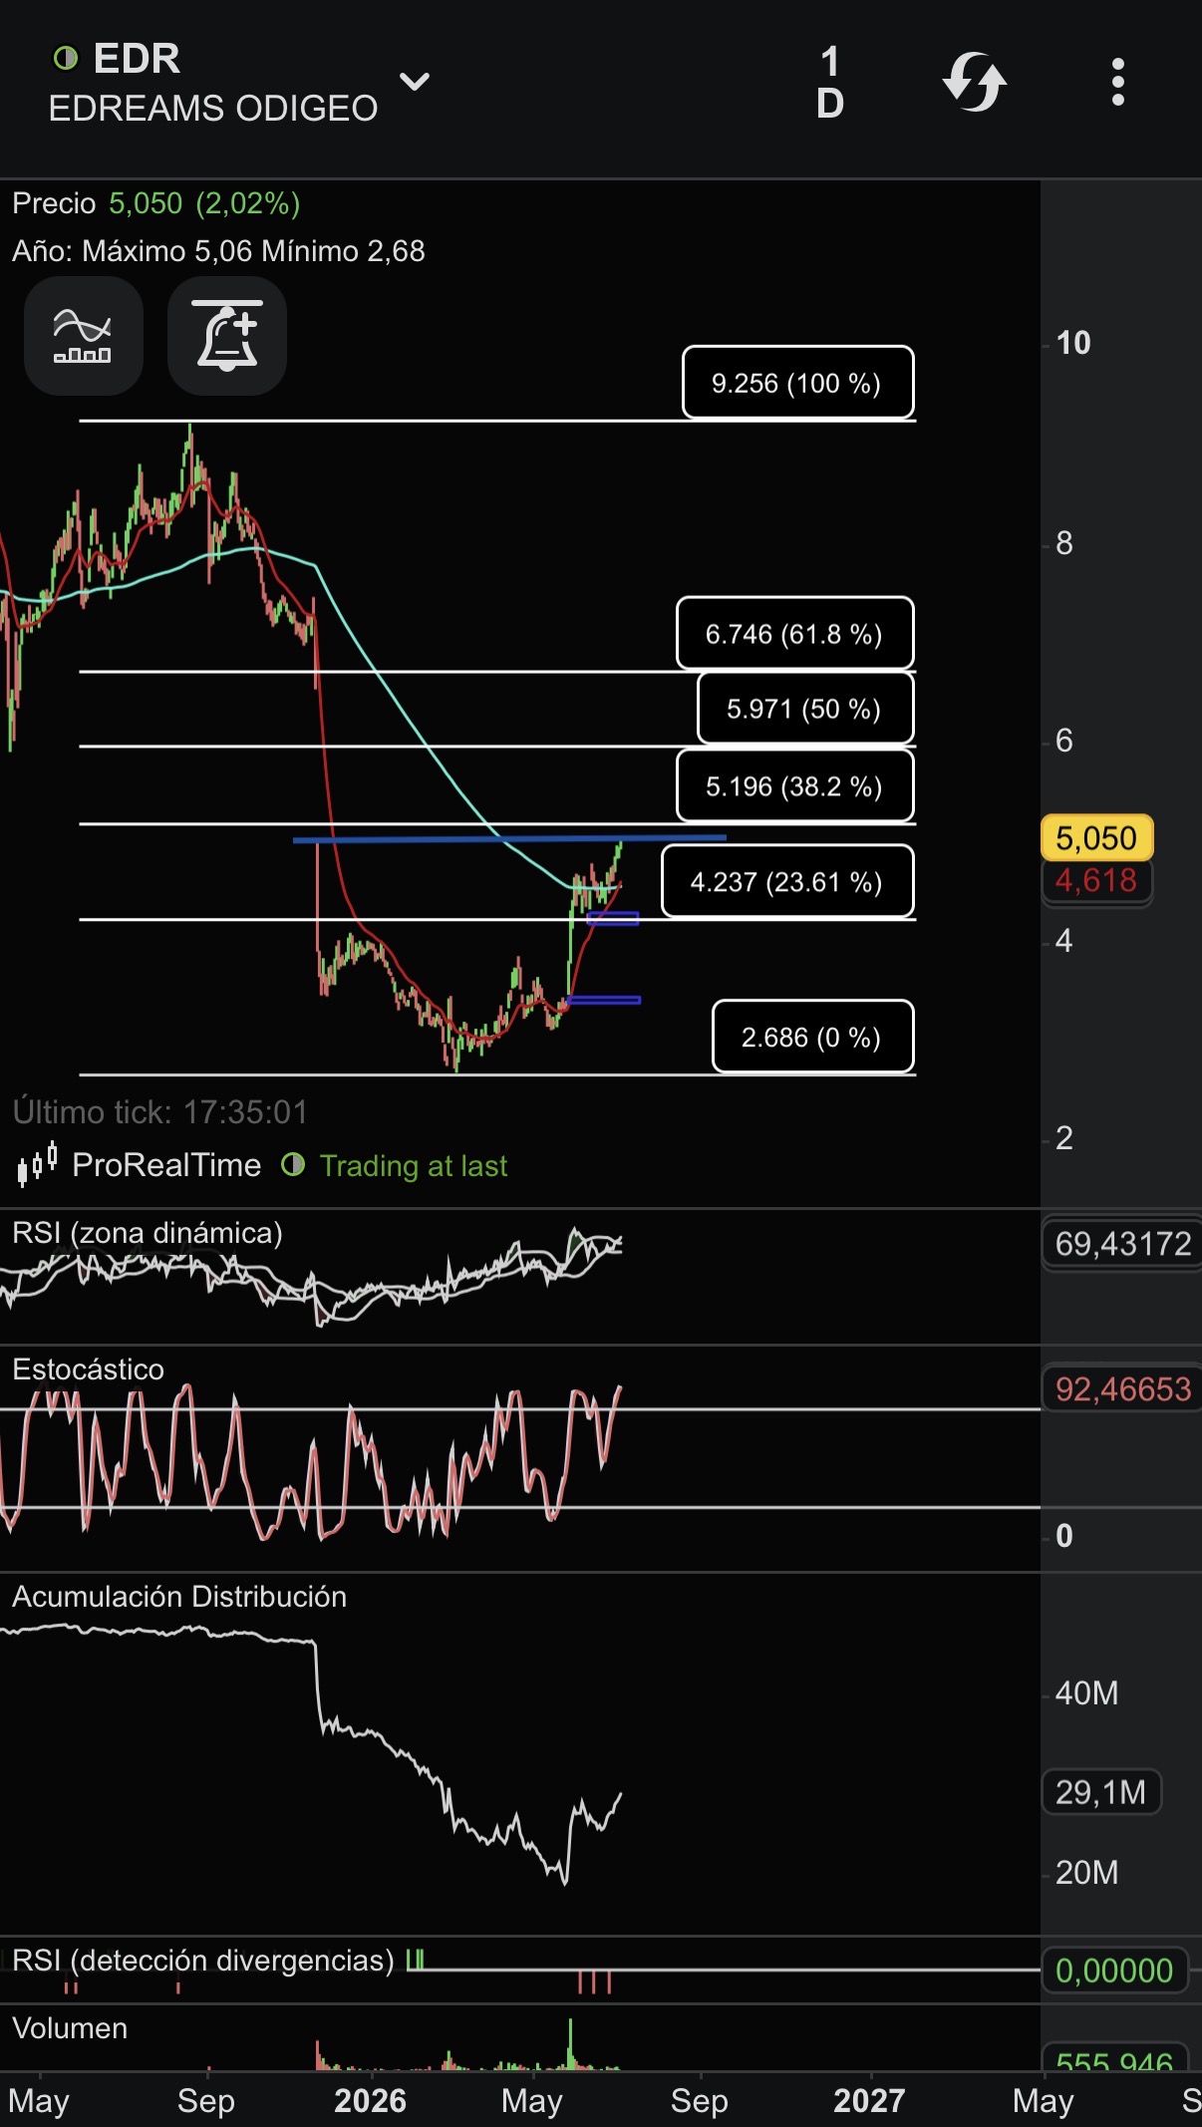
Task: Select the 5.196 (38.2 %) Fibonacci label
Action: [795, 786]
